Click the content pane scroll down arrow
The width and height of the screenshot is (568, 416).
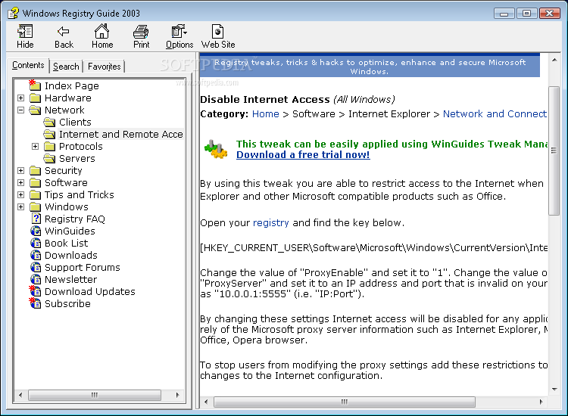tap(554, 390)
